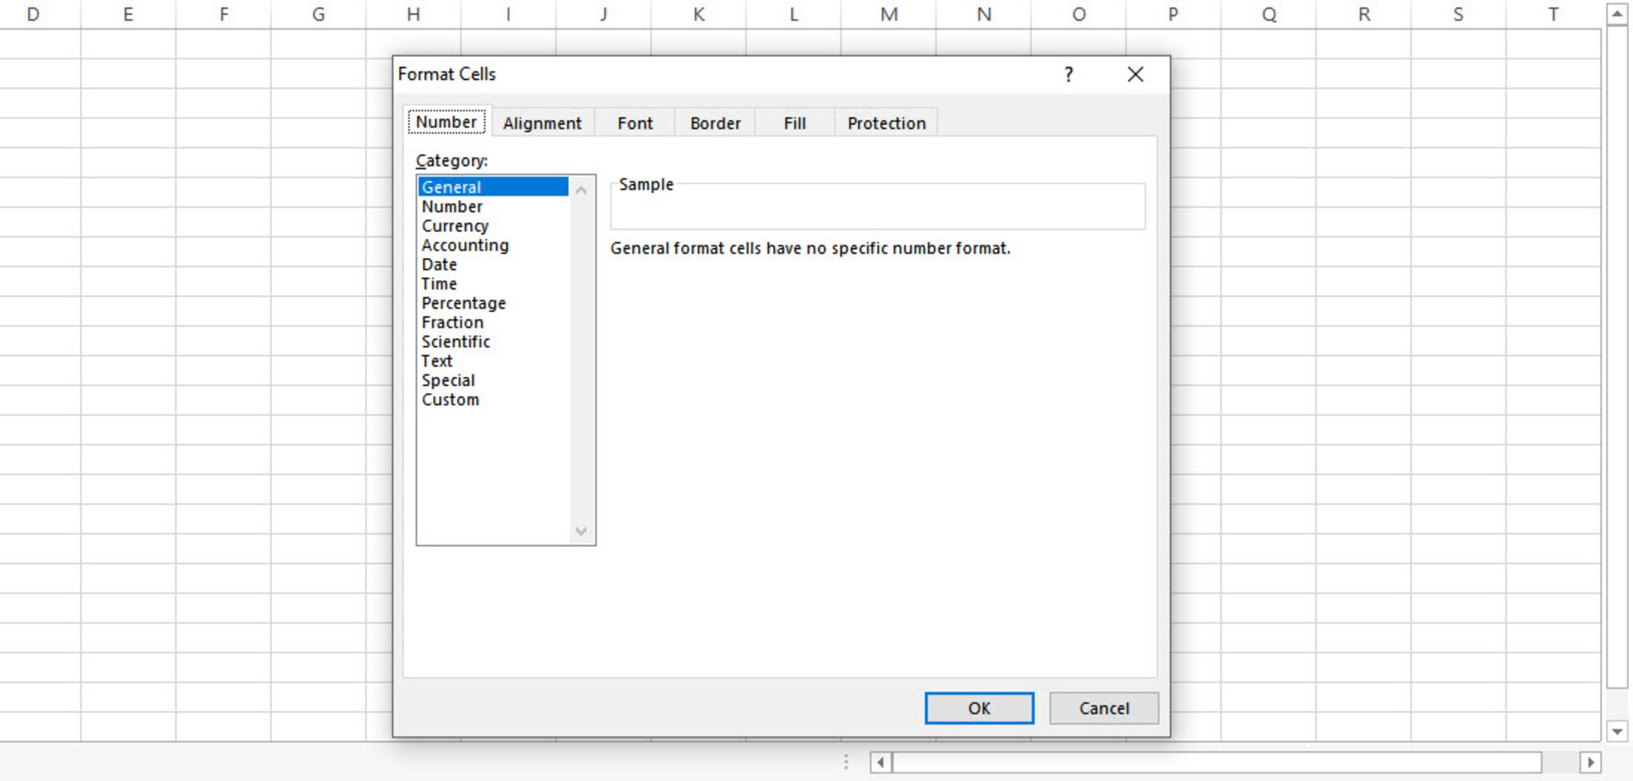Open the Protection tab
Image resolution: width=1633 pixels, height=781 pixels.
(x=885, y=123)
